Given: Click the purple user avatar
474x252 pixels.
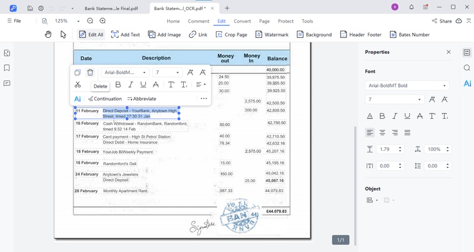Looking at the screenshot, I should pyautogui.click(x=395, y=7).
